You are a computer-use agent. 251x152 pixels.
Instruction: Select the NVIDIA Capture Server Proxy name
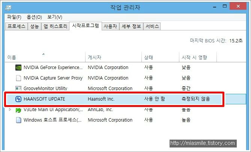53,78
